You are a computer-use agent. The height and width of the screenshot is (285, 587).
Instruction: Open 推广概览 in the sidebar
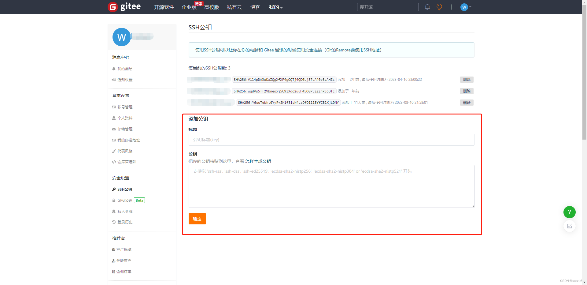point(124,250)
